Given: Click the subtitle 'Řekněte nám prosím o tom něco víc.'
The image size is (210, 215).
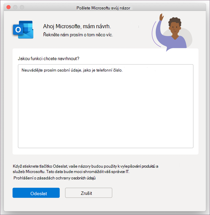Looking at the screenshot, I should [78, 35].
